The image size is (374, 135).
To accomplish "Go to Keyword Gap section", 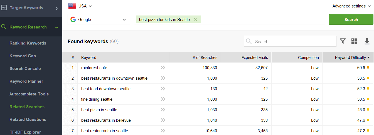I will [x=23, y=56].
